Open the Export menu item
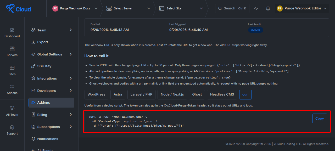The image size is (335, 151). coord(51,42)
